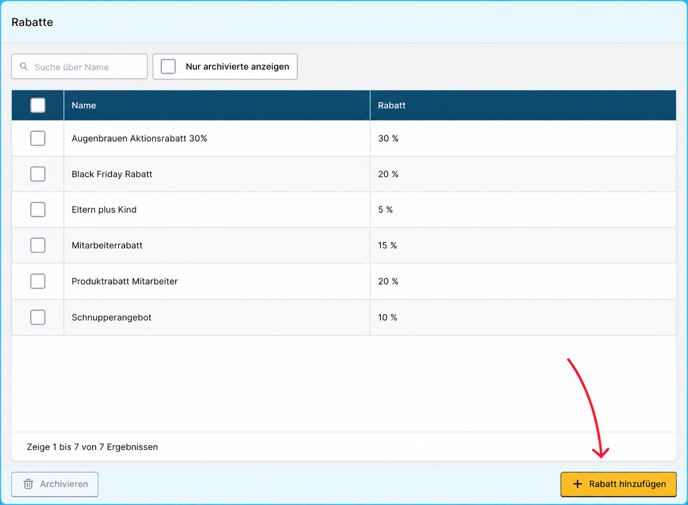Sort by the Rabatt column header
The height and width of the screenshot is (505, 688).
click(392, 105)
